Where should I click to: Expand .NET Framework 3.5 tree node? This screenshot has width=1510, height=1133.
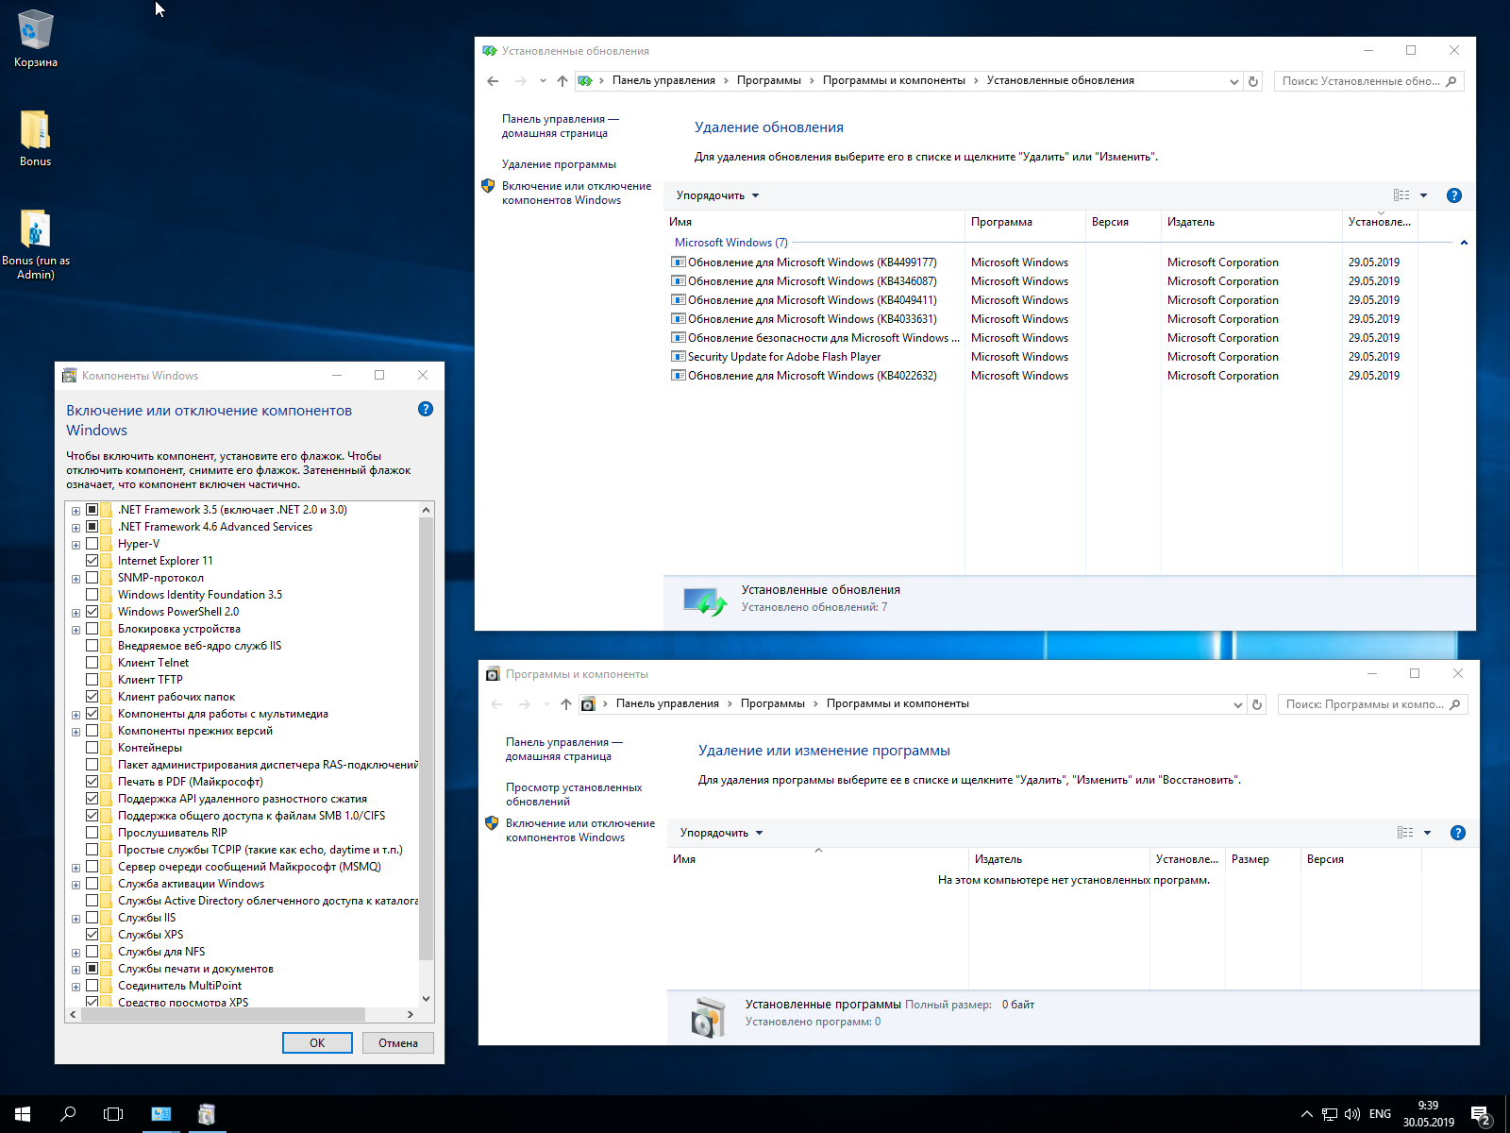(75, 511)
